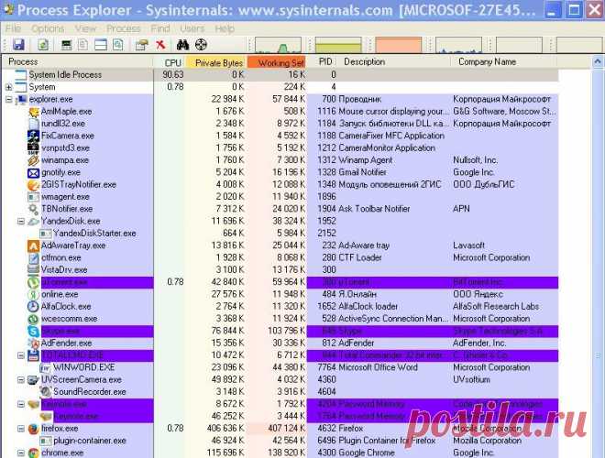Click the vertical scrollbar up arrow
This screenshot has width=605, height=458.
[x=598, y=61]
